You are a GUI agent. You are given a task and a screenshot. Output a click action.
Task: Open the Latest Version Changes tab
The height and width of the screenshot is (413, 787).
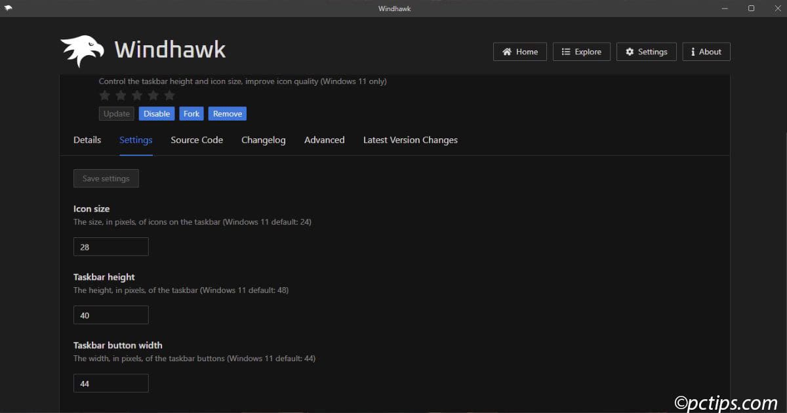pyautogui.click(x=411, y=140)
